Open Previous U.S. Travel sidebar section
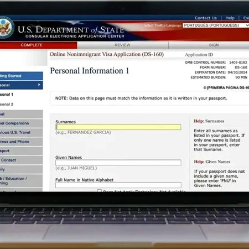The image size is (249, 249). [x=22, y=132]
